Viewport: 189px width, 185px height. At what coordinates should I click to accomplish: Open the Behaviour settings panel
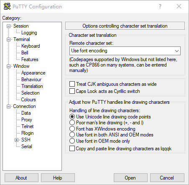tap(31, 80)
